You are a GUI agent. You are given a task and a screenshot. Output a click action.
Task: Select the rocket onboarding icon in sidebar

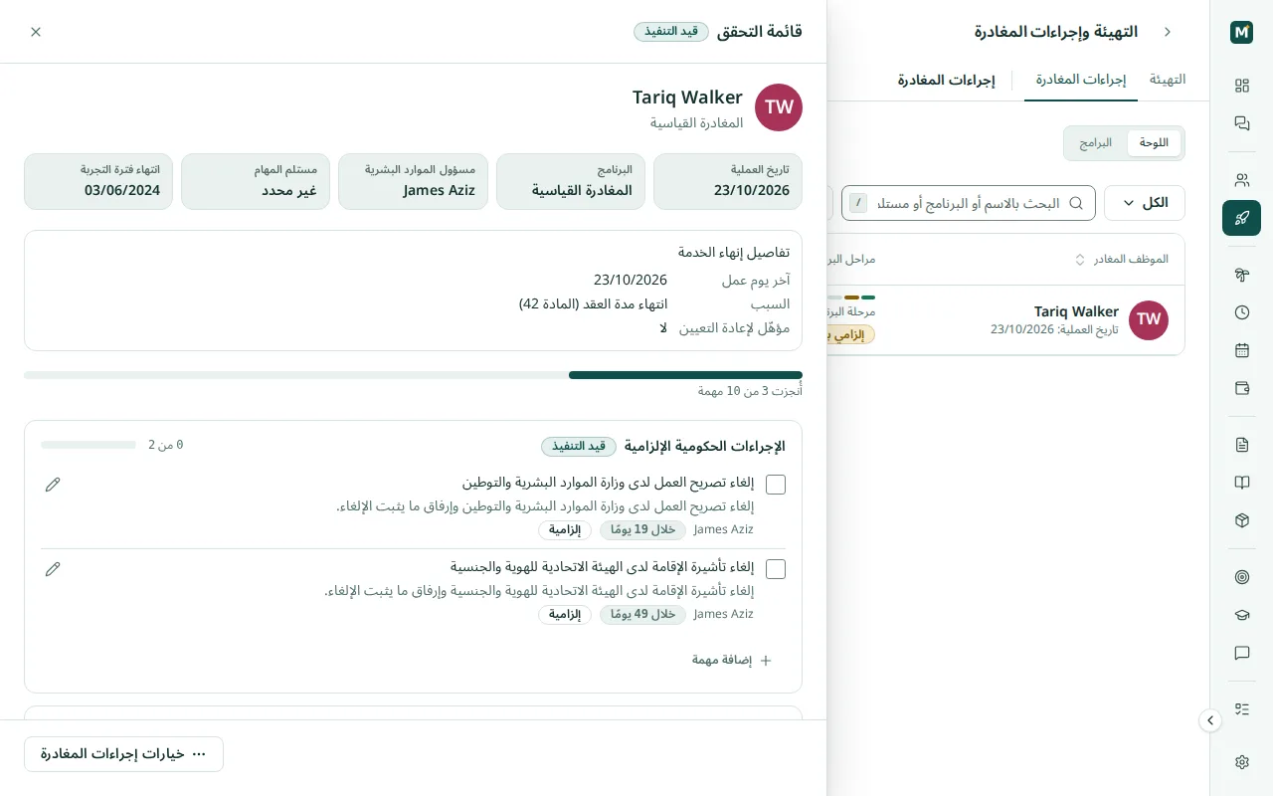1241,218
